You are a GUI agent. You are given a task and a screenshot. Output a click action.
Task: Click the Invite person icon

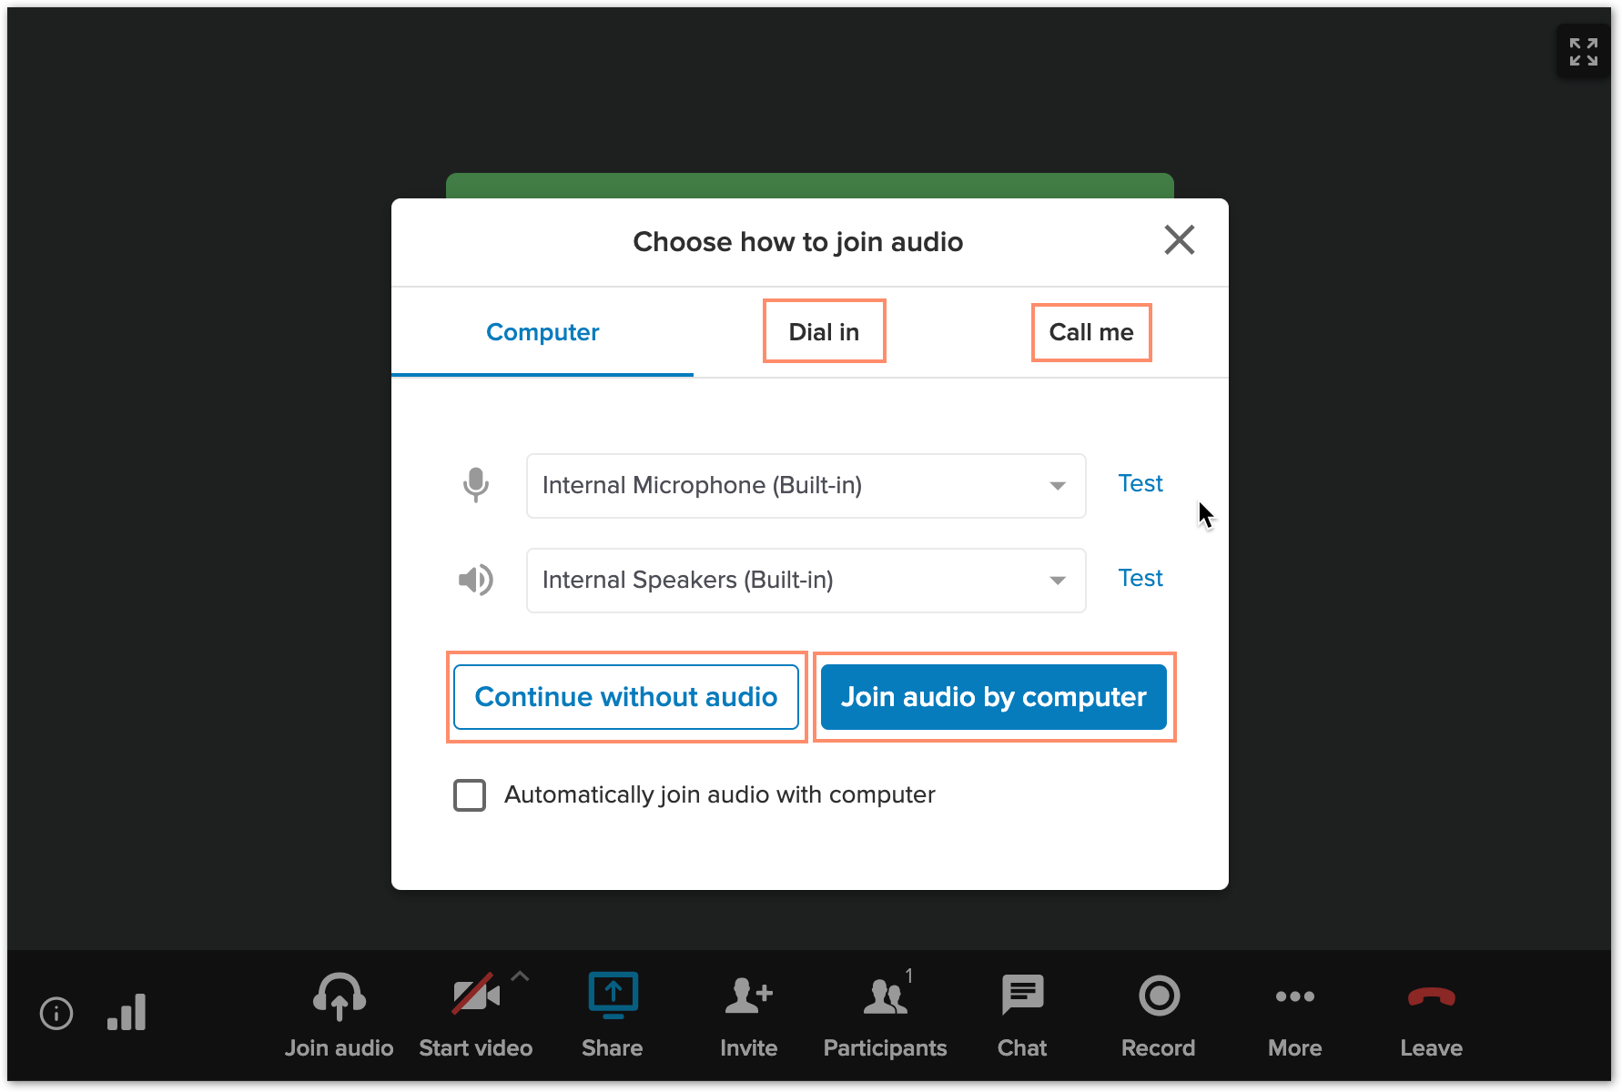pos(748,996)
